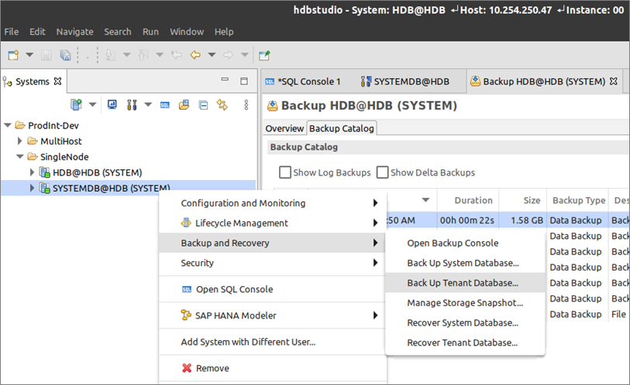The height and width of the screenshot is (385, 630).
Task: Open the File menu
Action: [x=12, y=32]
